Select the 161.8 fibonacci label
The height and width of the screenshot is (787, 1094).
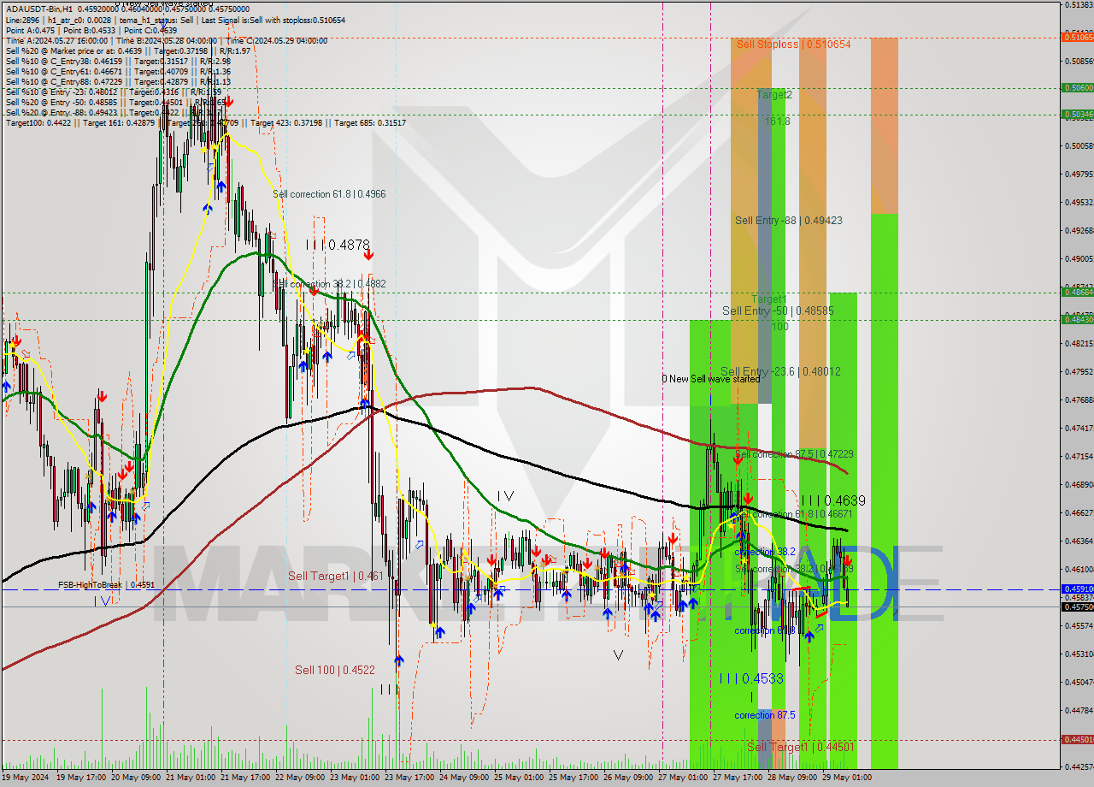point(777,121)
